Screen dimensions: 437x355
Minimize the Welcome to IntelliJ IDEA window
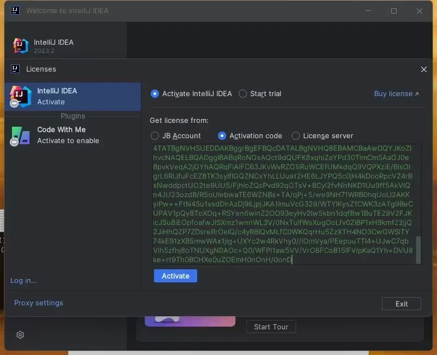(x=368, y=11)
